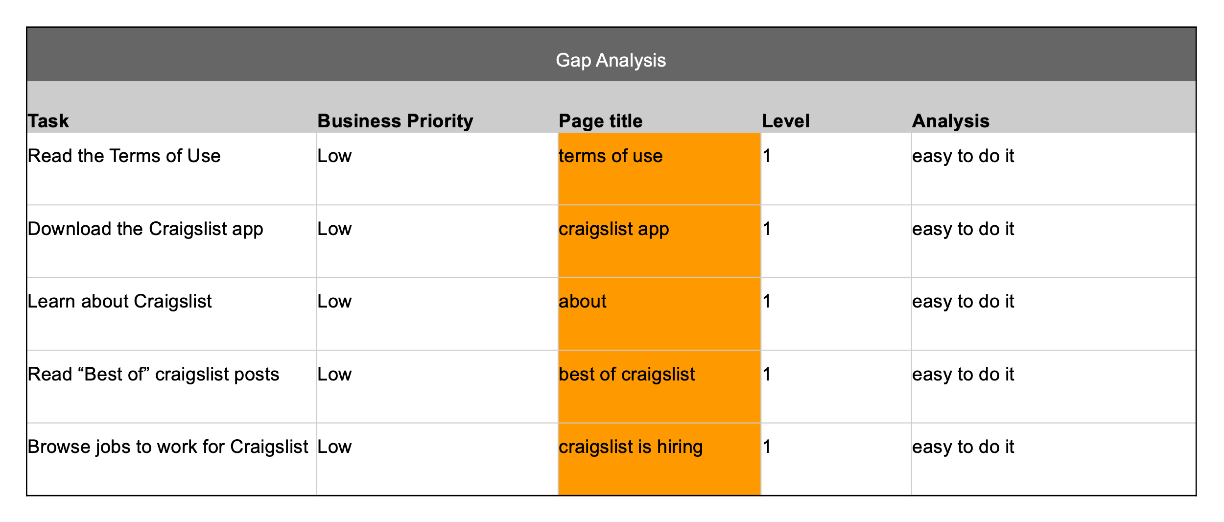Select the "Learn about Craigslist" task cell
The width and height of the screenshot is (1224, 522).
120,302
